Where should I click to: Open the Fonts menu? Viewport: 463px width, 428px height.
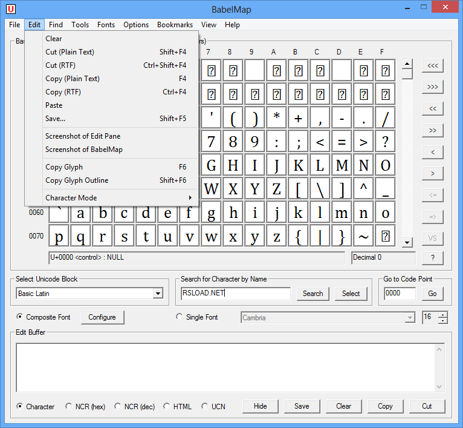[106, 25]
